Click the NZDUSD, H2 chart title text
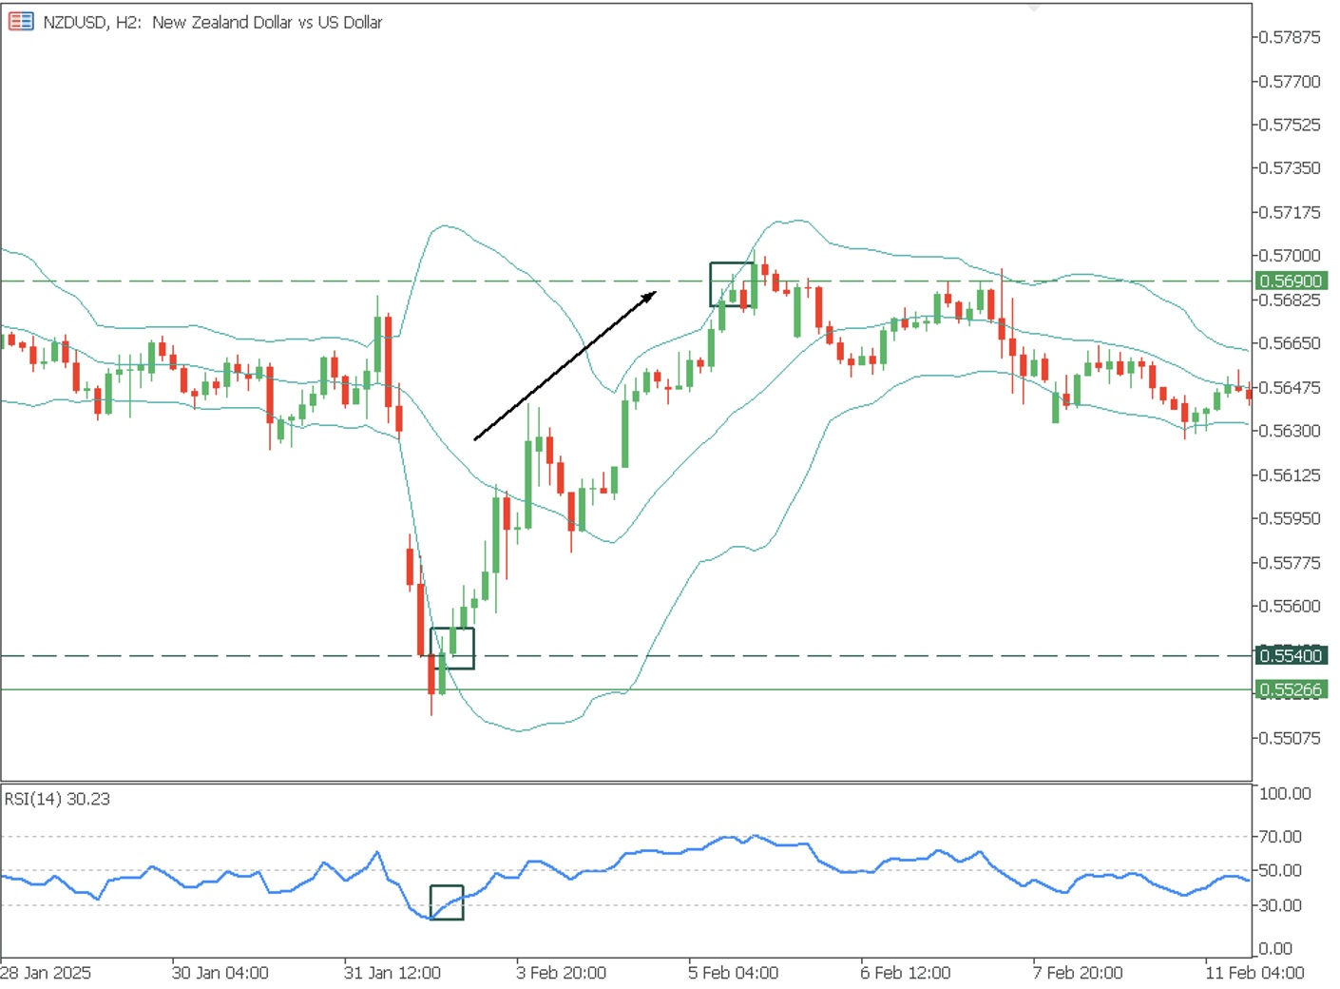 point(213,22)
